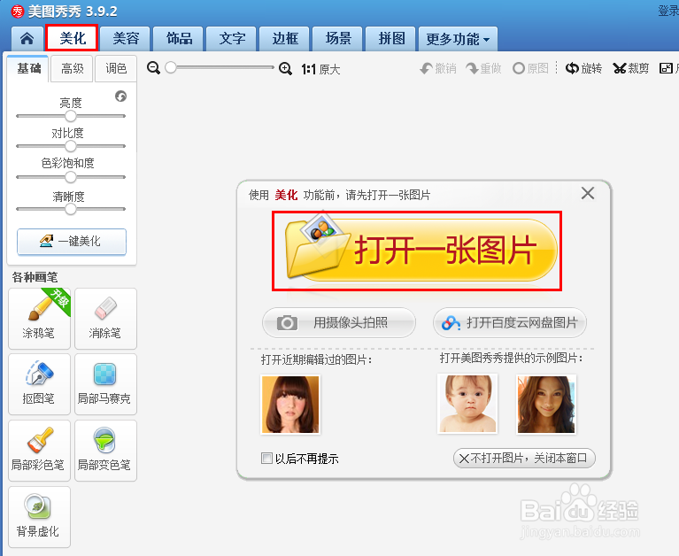Click the Meitu app logo icon
This screenshot has height=556, width=679.
coord(18,12)
